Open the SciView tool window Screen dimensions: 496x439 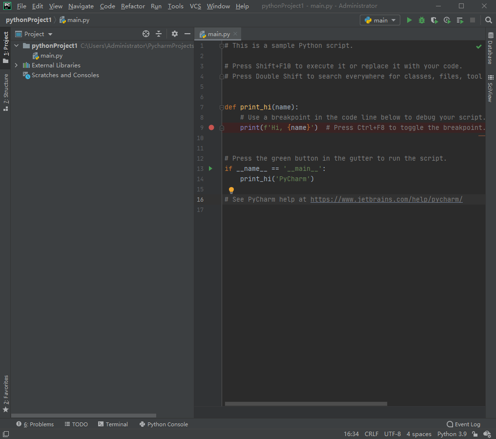pyautogui.click(x=490, y=88)
